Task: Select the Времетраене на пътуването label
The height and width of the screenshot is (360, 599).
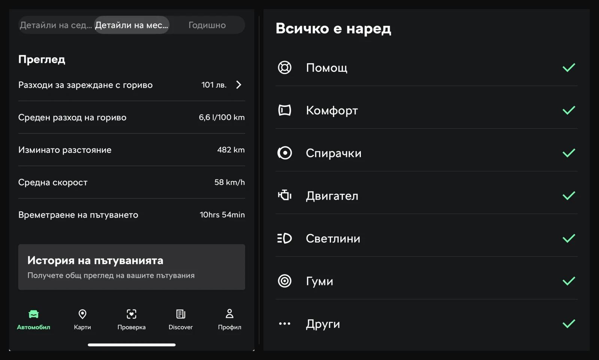Action: 78,215
